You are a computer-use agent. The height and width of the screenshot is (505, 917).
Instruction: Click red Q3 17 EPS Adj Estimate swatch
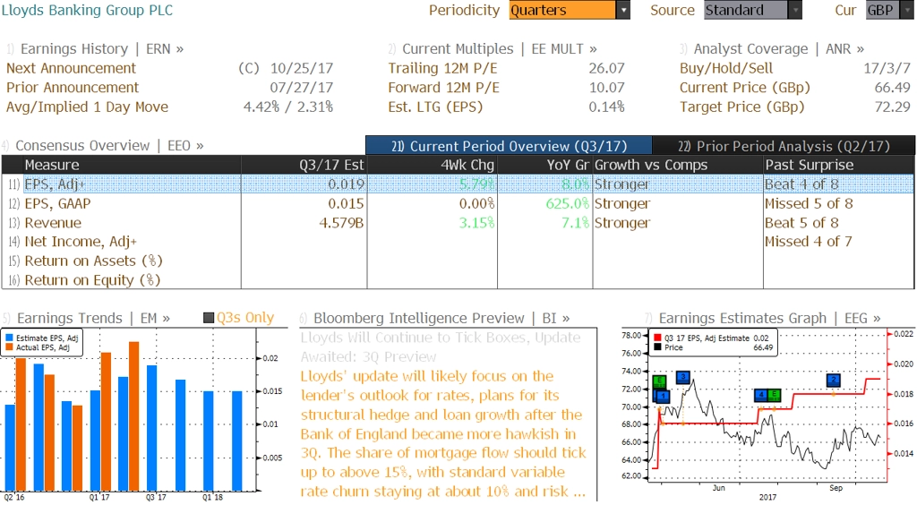pos(657,338)
